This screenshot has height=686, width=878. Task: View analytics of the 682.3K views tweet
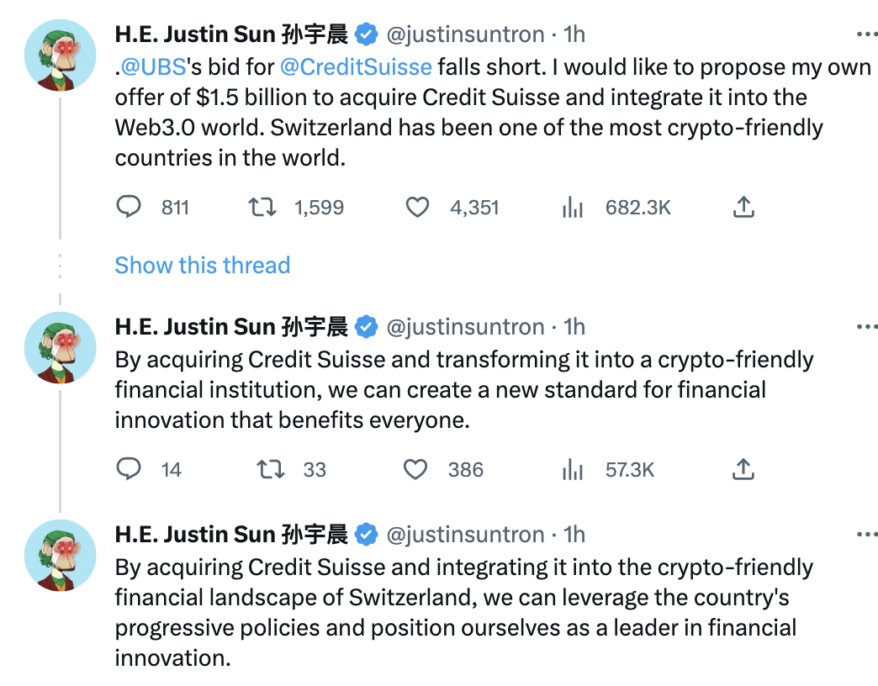coord(573,207)
